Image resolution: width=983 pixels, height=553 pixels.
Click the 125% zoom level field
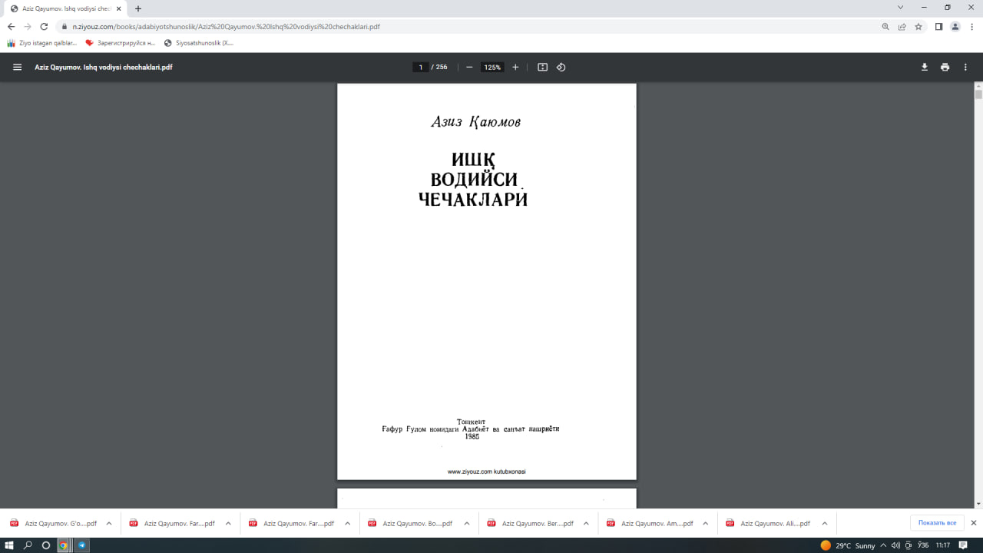[491, 67]
